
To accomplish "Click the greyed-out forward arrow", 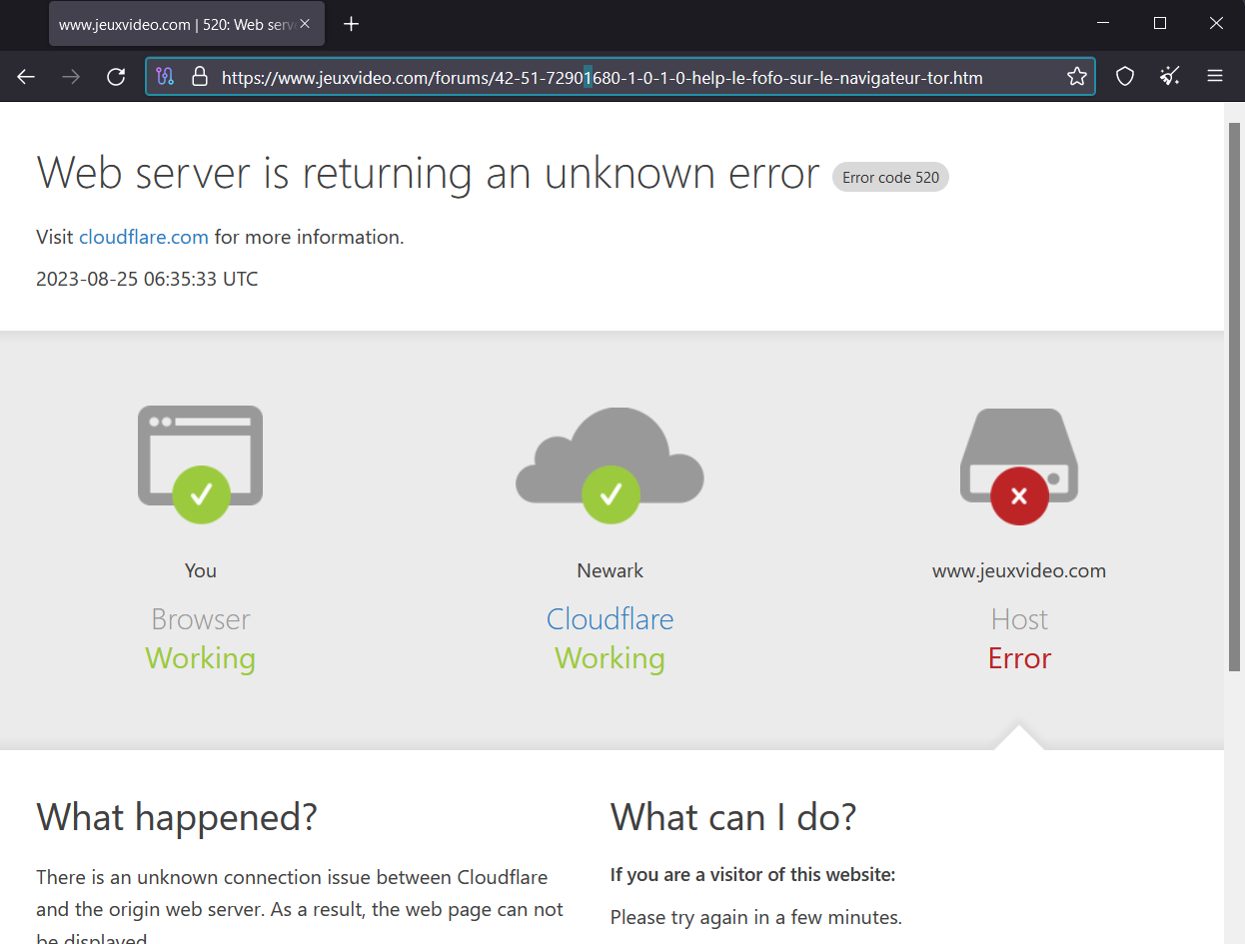I will pyautogui.click(x=71, y=77).
